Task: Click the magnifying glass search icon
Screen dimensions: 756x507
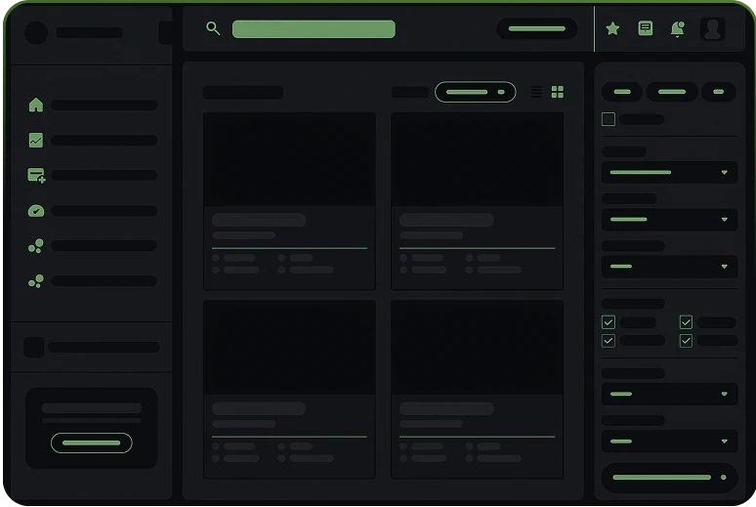Action: click(213, 28)
